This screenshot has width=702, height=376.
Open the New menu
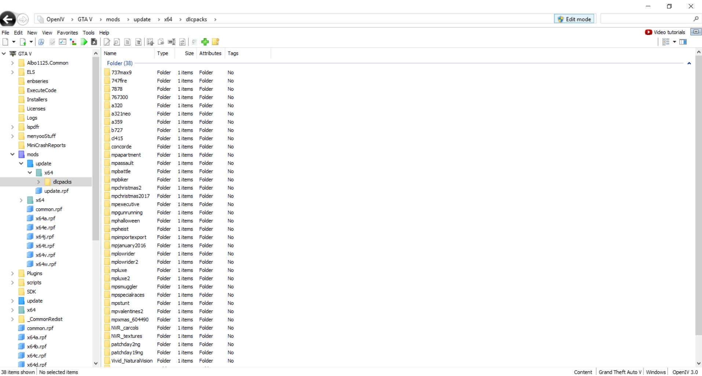pyautogui.click(x=32, y=33)
